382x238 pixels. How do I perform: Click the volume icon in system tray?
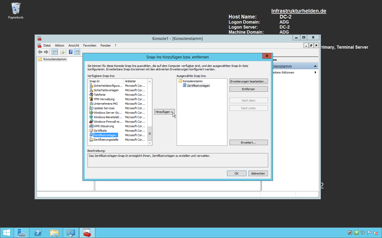tap(376, 233)
